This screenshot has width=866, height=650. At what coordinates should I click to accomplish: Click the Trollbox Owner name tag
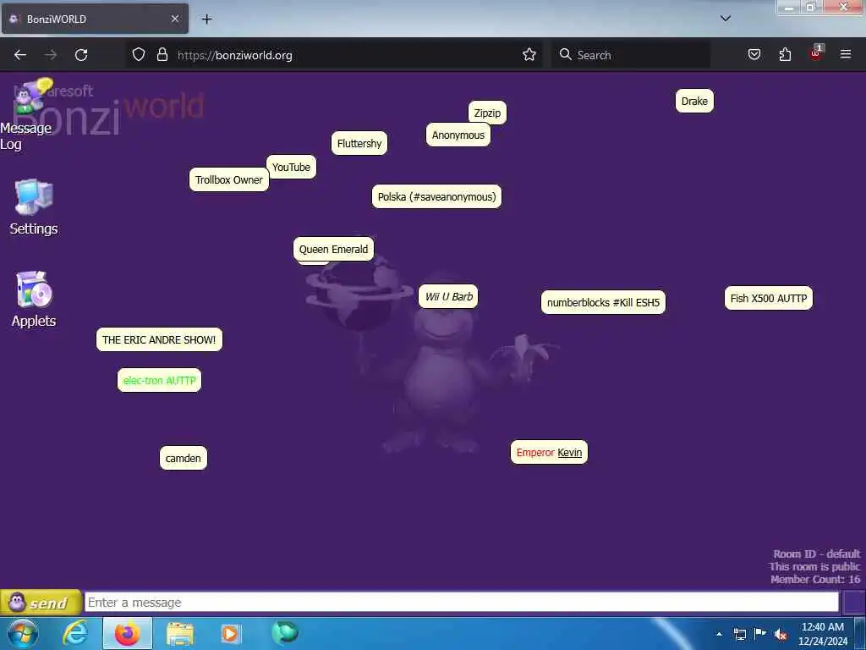(x=228, y=179)
